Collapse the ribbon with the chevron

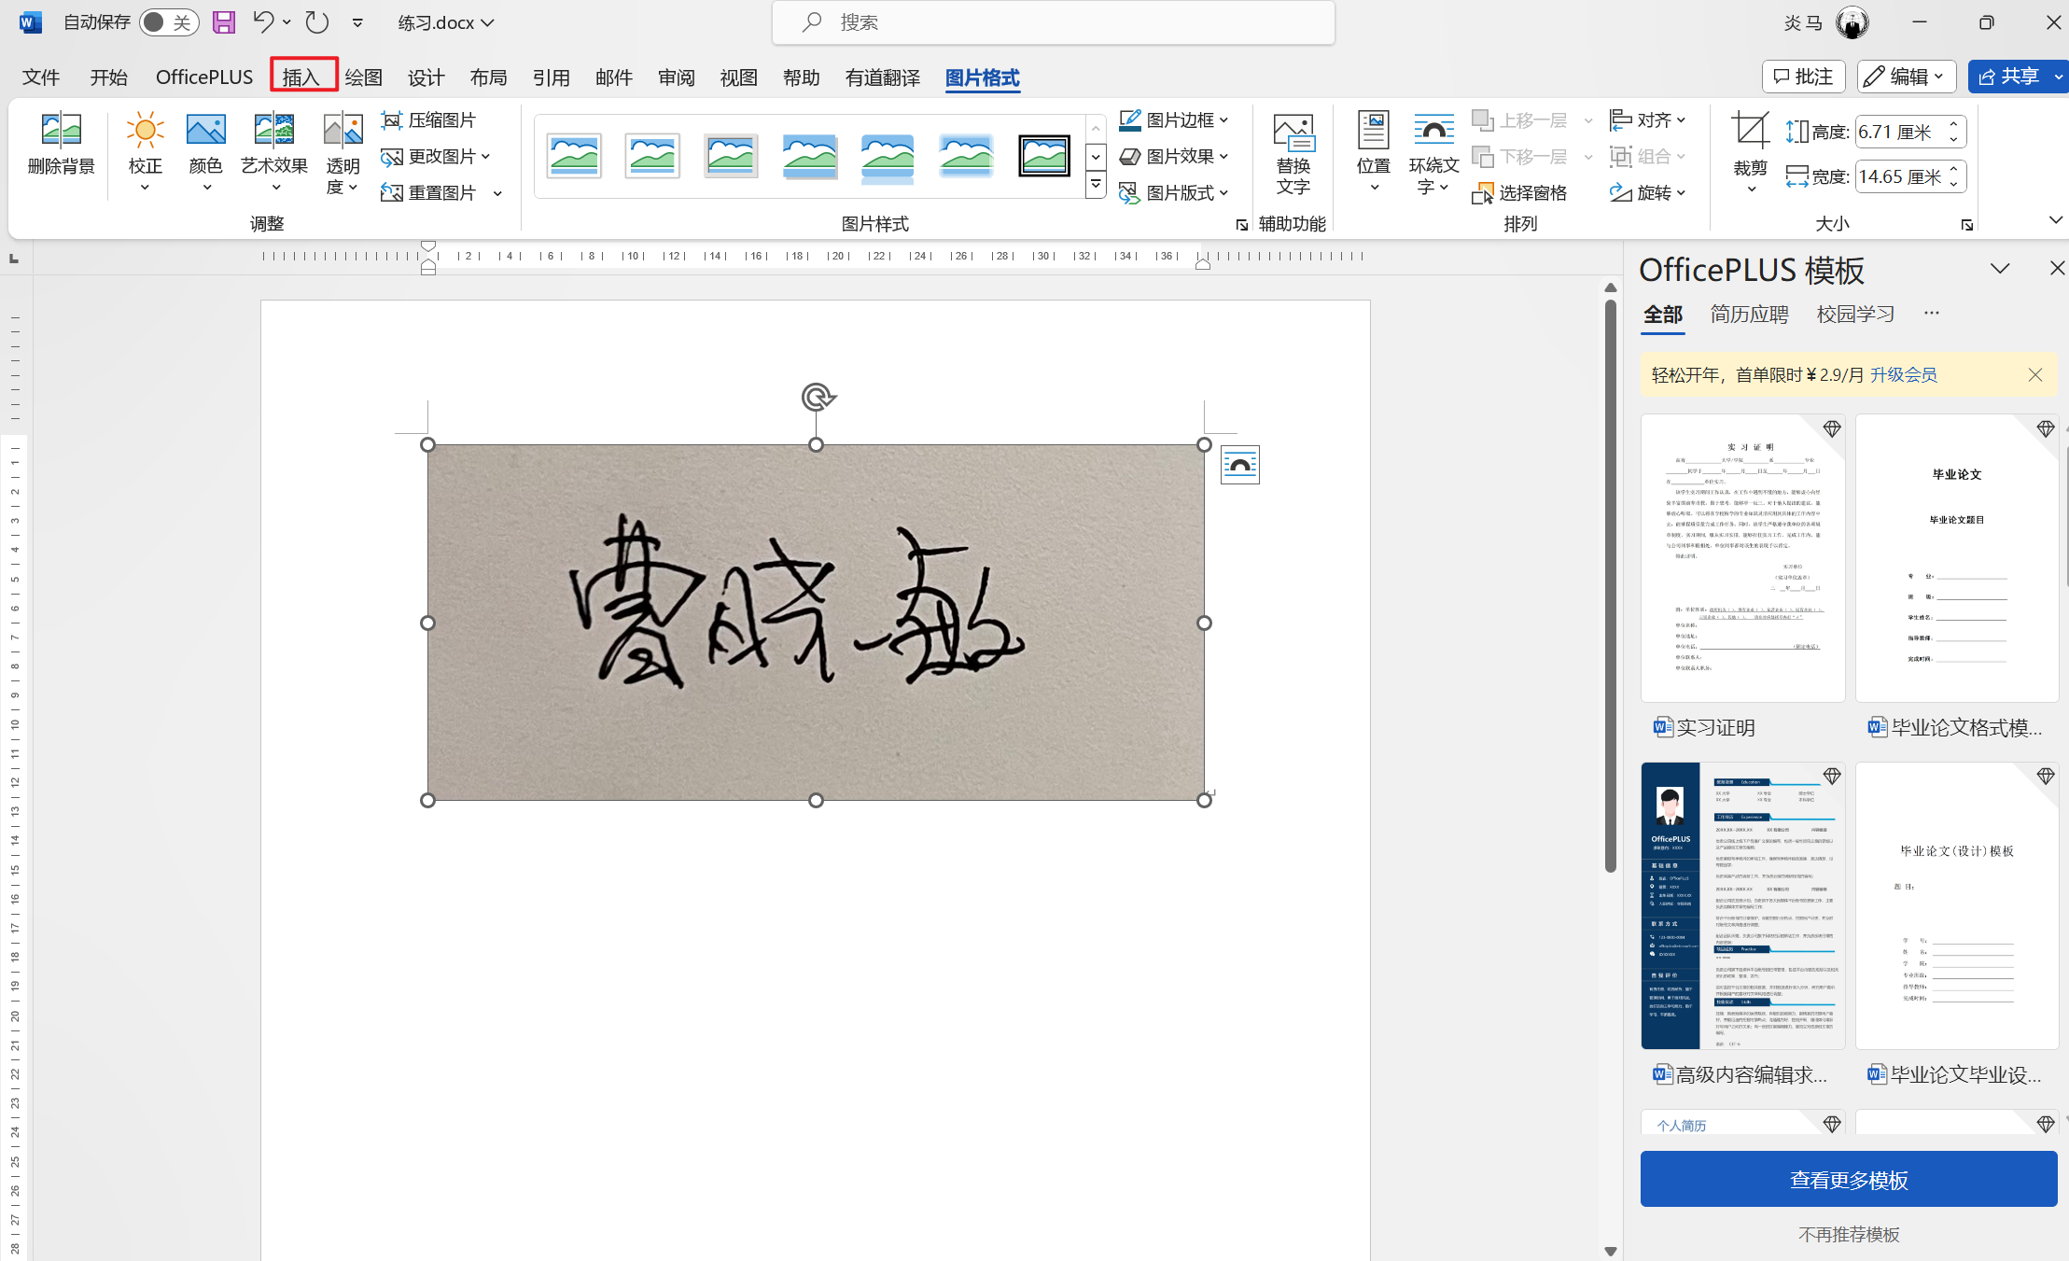(x=2055, y=220)
